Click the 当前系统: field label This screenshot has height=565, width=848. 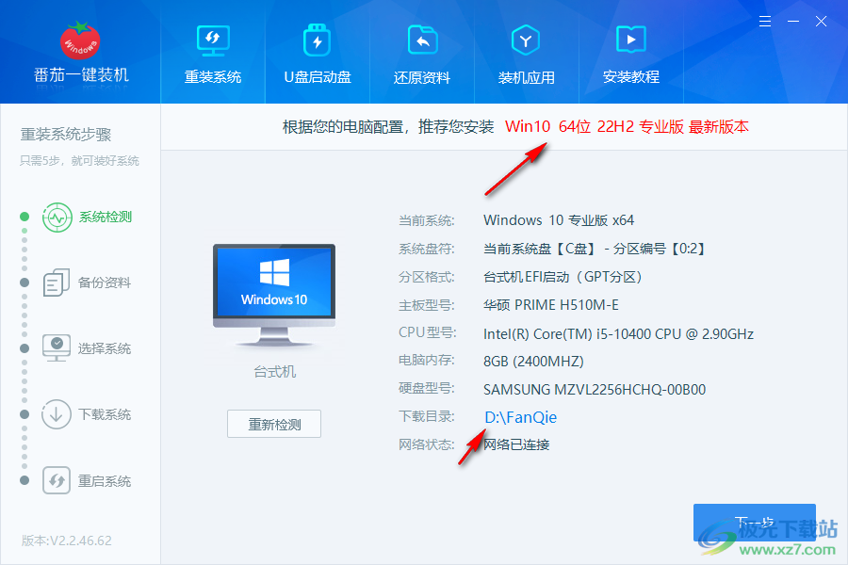click(427, 220)
